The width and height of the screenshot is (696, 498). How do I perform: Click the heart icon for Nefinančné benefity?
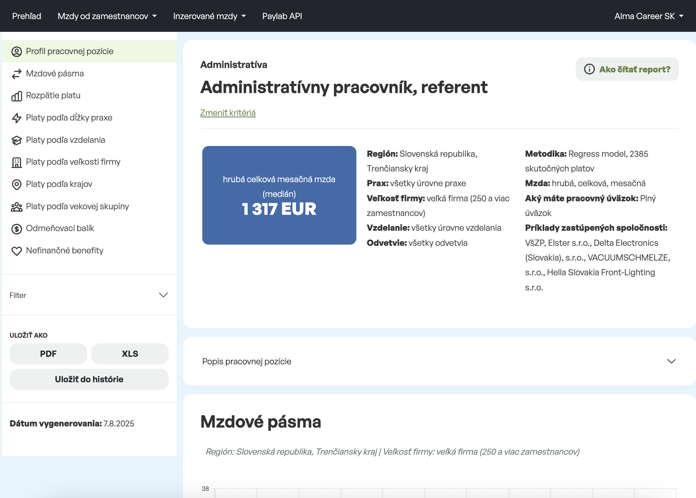pyautogui.click(x=17, y=251)
